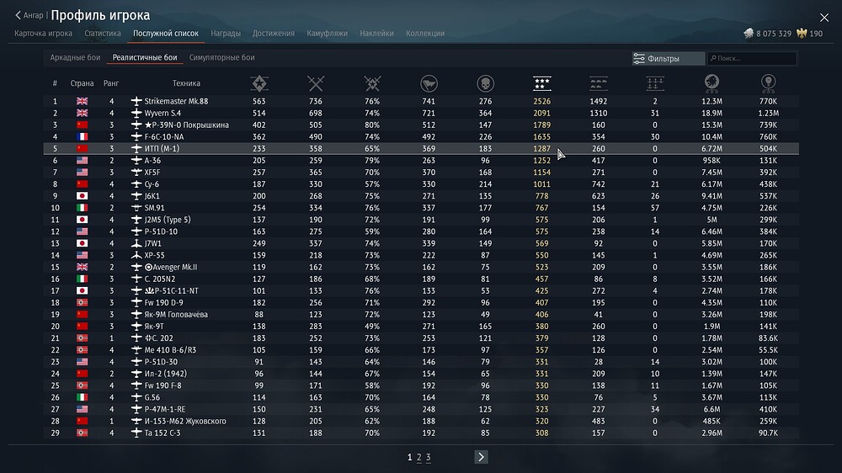Sort by the ground targets destroyed icon
Image resolution: width=842 pixels, height=473 pixels.
point(599,83)
